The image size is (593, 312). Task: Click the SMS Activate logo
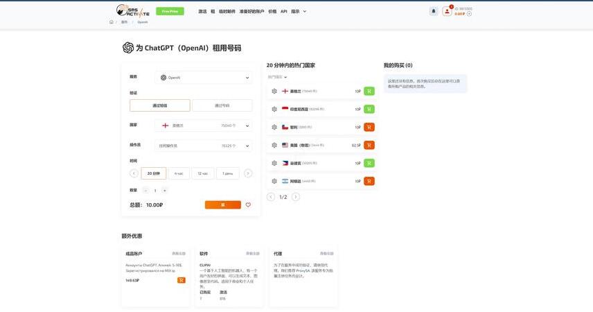tap(132, 10)
